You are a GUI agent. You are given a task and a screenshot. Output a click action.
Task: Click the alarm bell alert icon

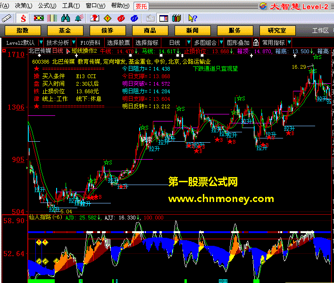79,18
